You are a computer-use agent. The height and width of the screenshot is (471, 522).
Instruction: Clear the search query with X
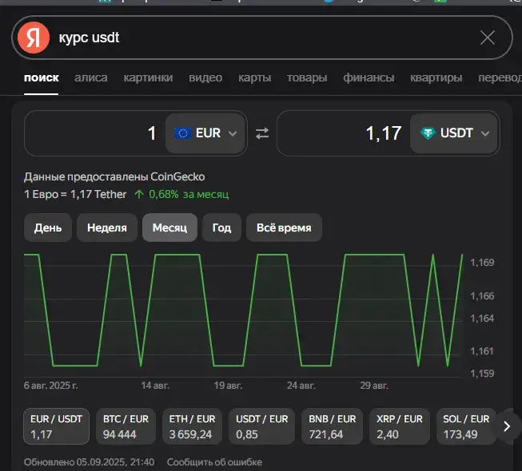point(488,38)
